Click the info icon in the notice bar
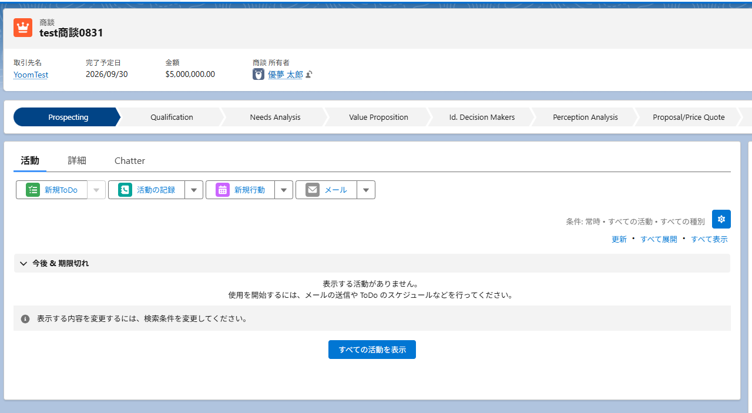The height and width of the screenshot is (413, 752). click(x=25, y=319)
